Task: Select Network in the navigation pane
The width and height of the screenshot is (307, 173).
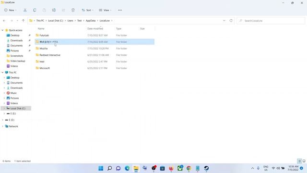Action: [13, 126]
